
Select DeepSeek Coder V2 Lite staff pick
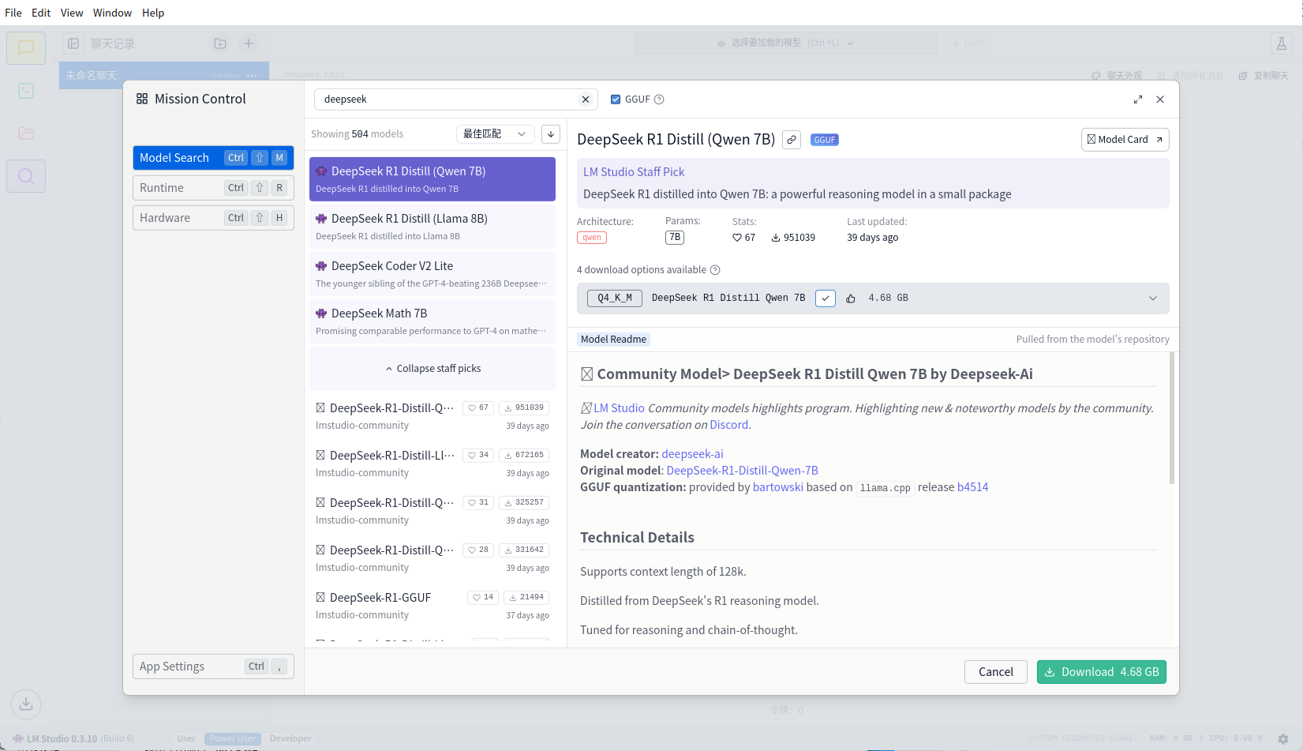click(x=432, y=274)
